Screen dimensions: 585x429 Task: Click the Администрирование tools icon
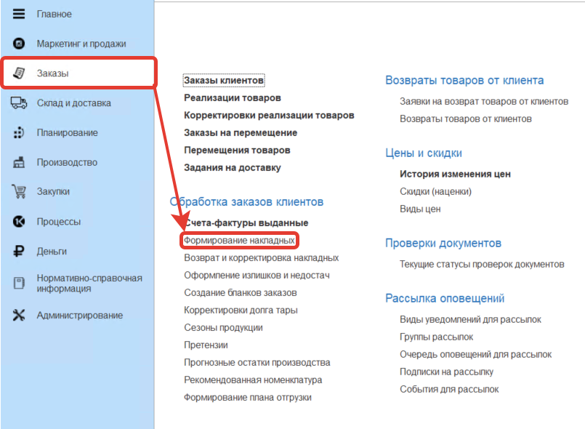tap(19, 315)
